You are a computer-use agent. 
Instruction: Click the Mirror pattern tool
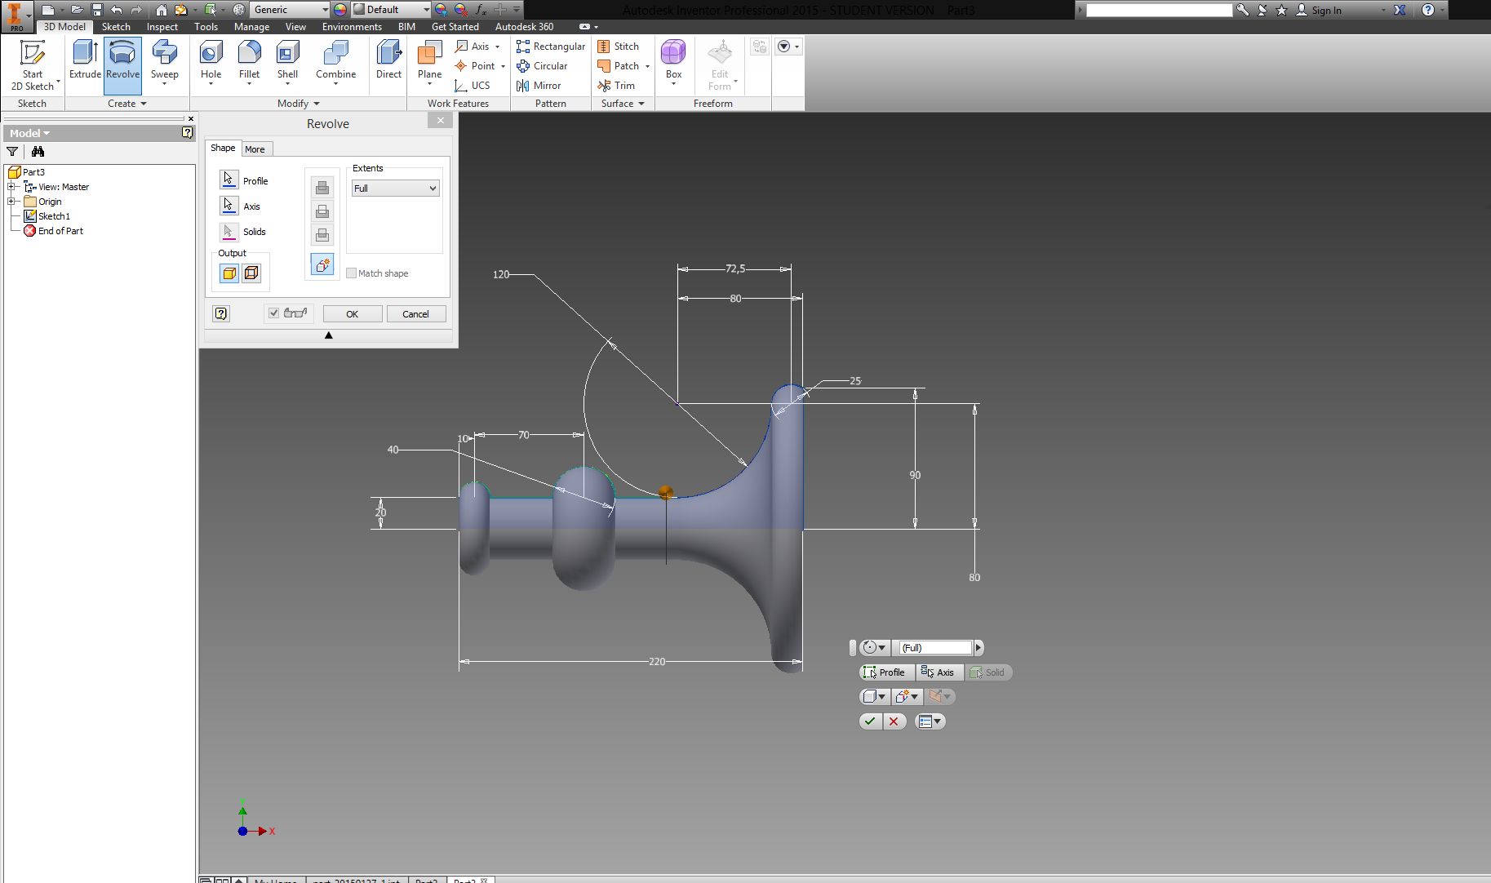point(539,86)
